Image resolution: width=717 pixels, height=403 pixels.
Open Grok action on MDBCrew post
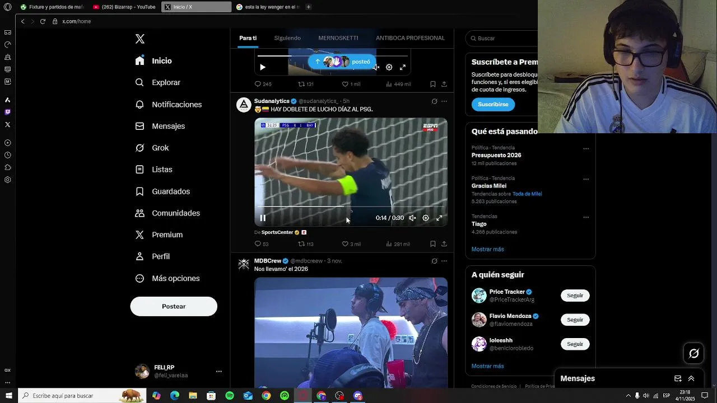point(434,261)
